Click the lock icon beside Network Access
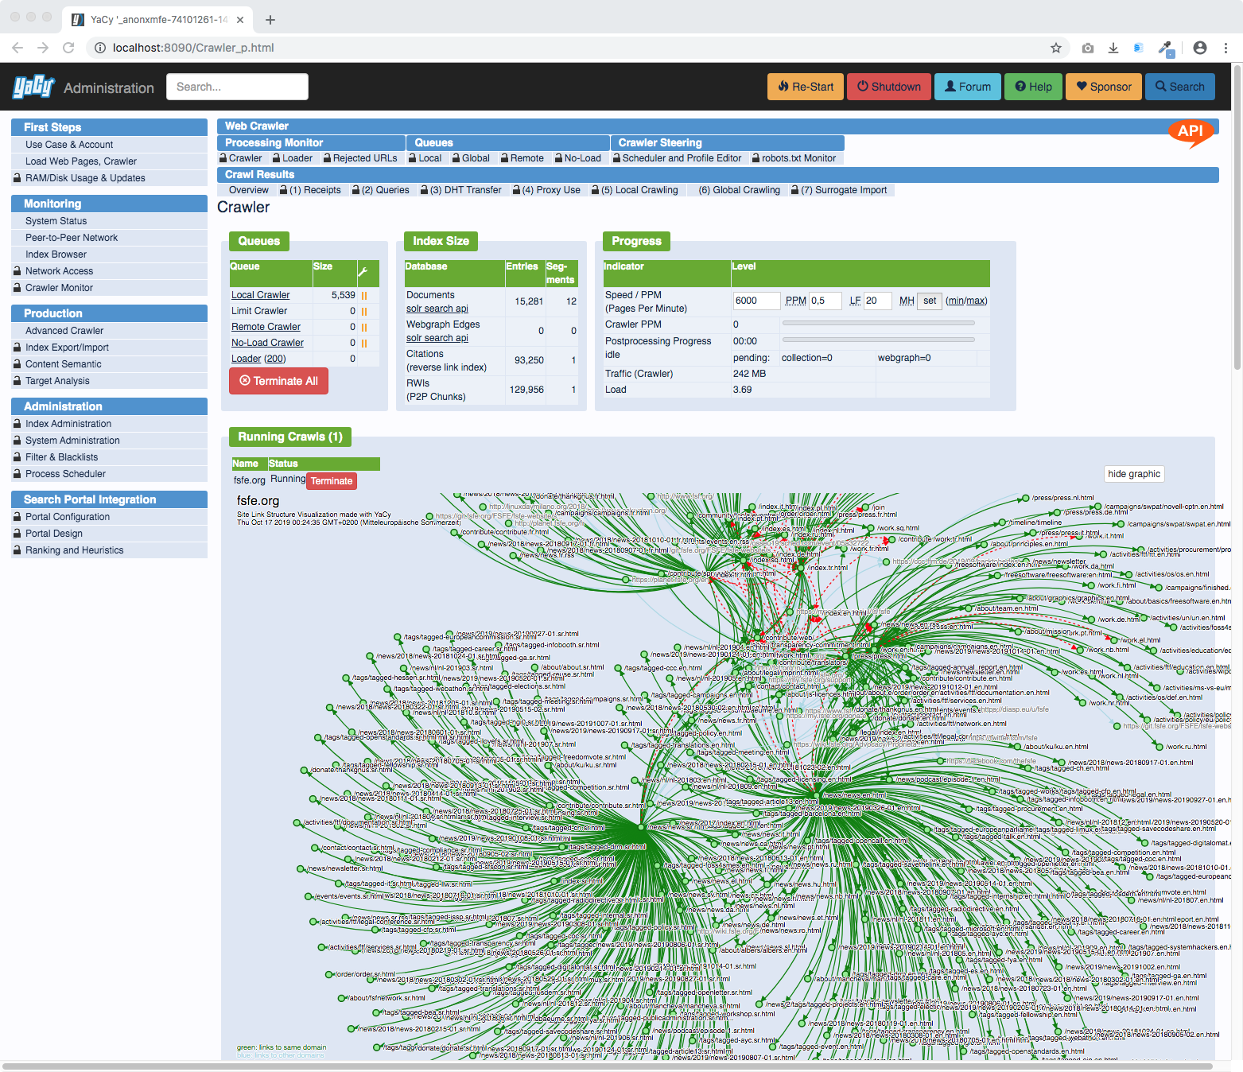Screen dimensions: 1243x1072 17,271
